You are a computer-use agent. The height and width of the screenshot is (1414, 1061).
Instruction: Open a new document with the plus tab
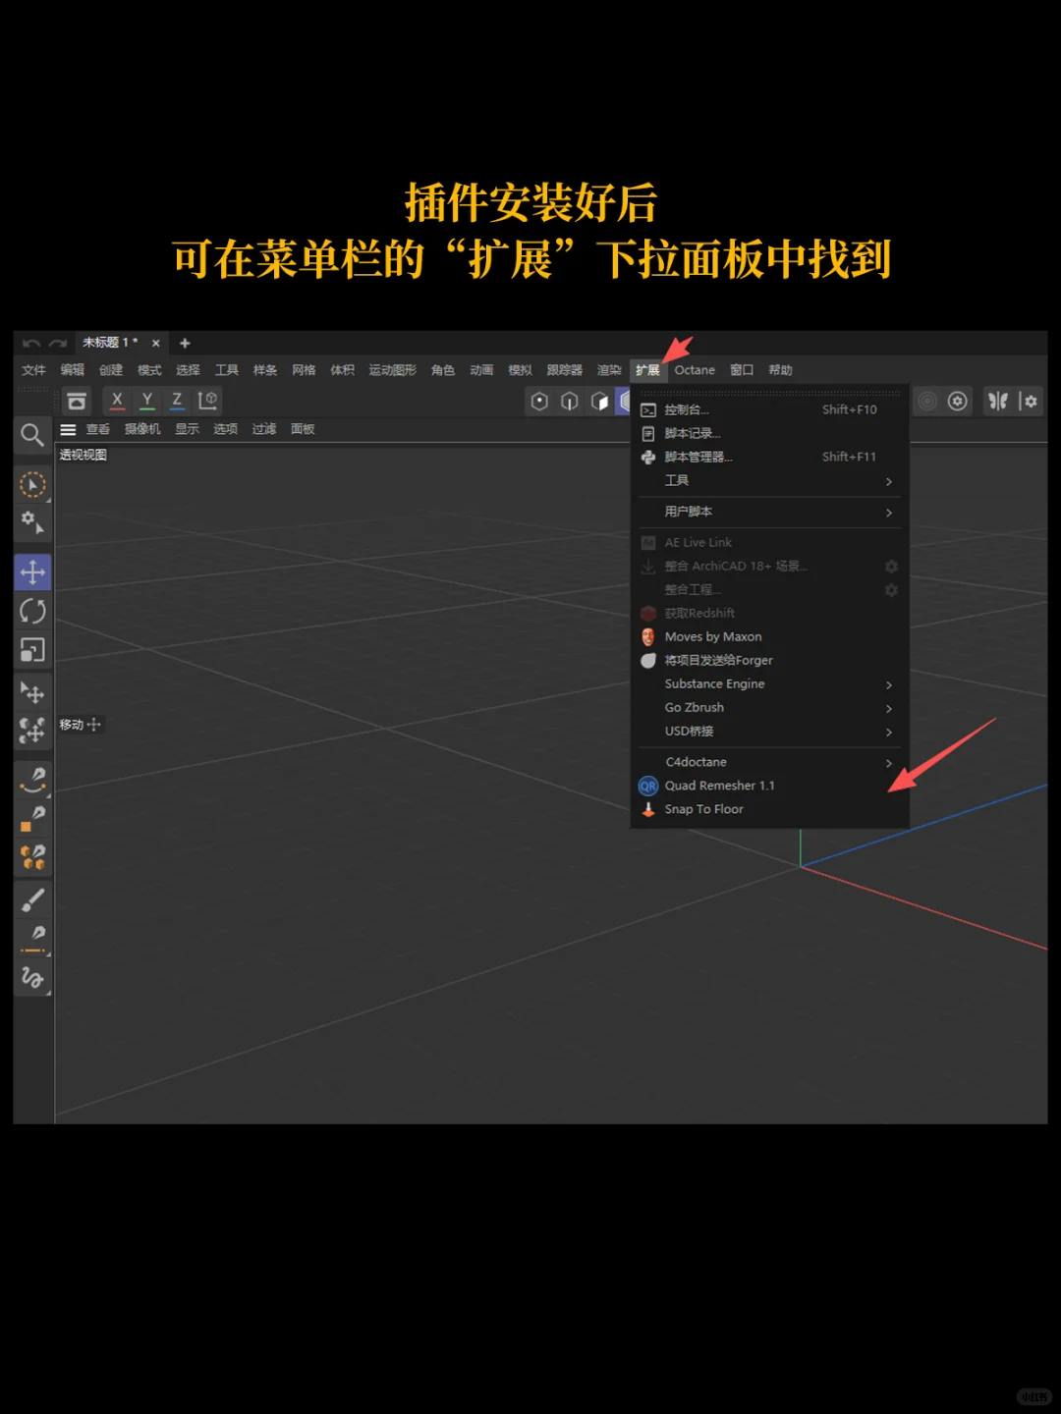coord(185,343)
